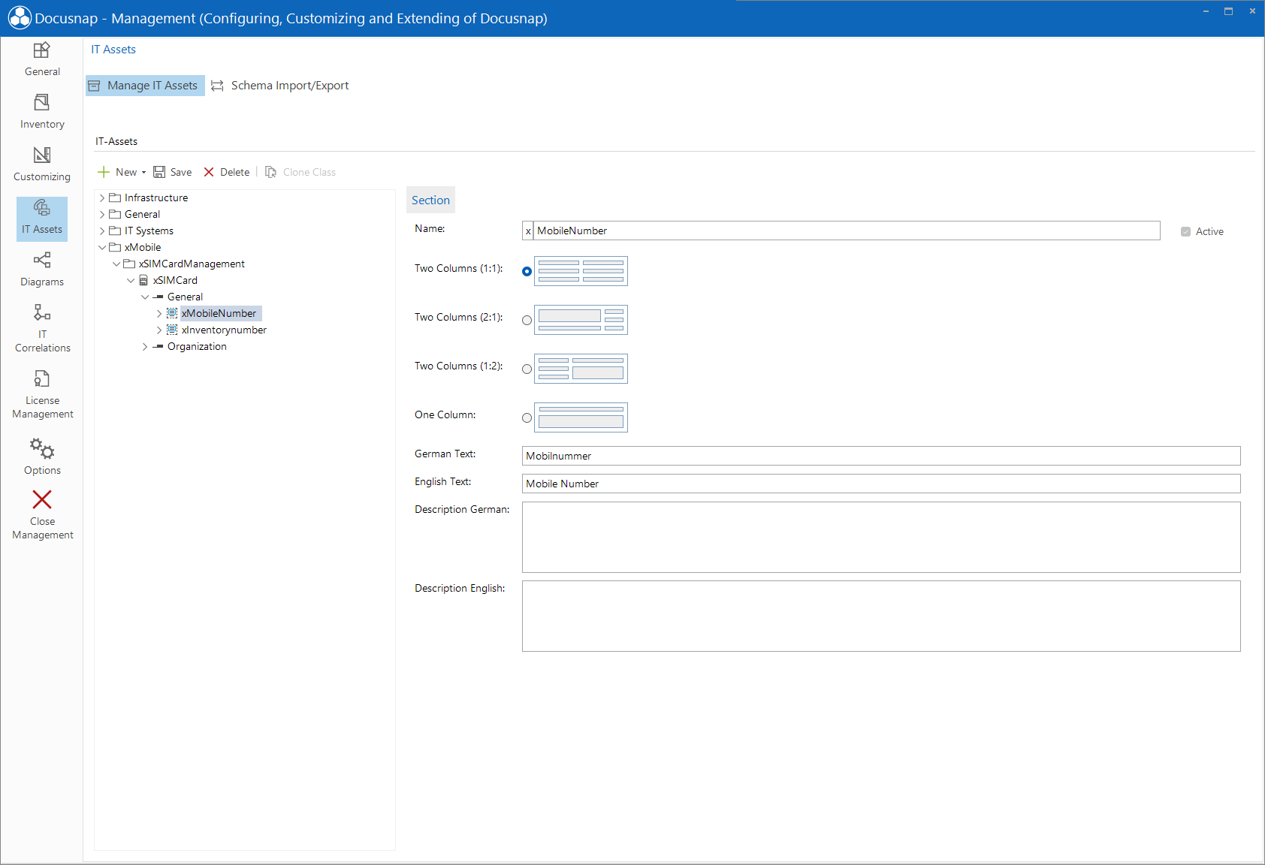Image resolution: width=1265 pixels, height=865 pixels.
Task: Expand the Infrastructure tree node
Action: tap(102, 197)
